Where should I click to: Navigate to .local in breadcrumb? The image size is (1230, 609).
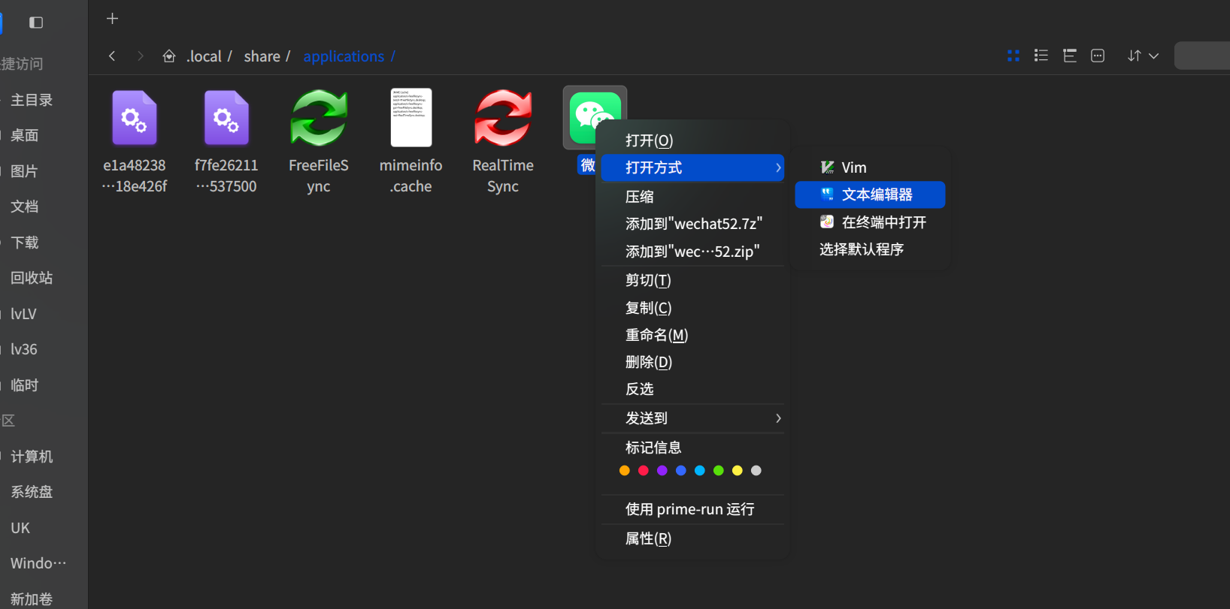coord(204,56)
